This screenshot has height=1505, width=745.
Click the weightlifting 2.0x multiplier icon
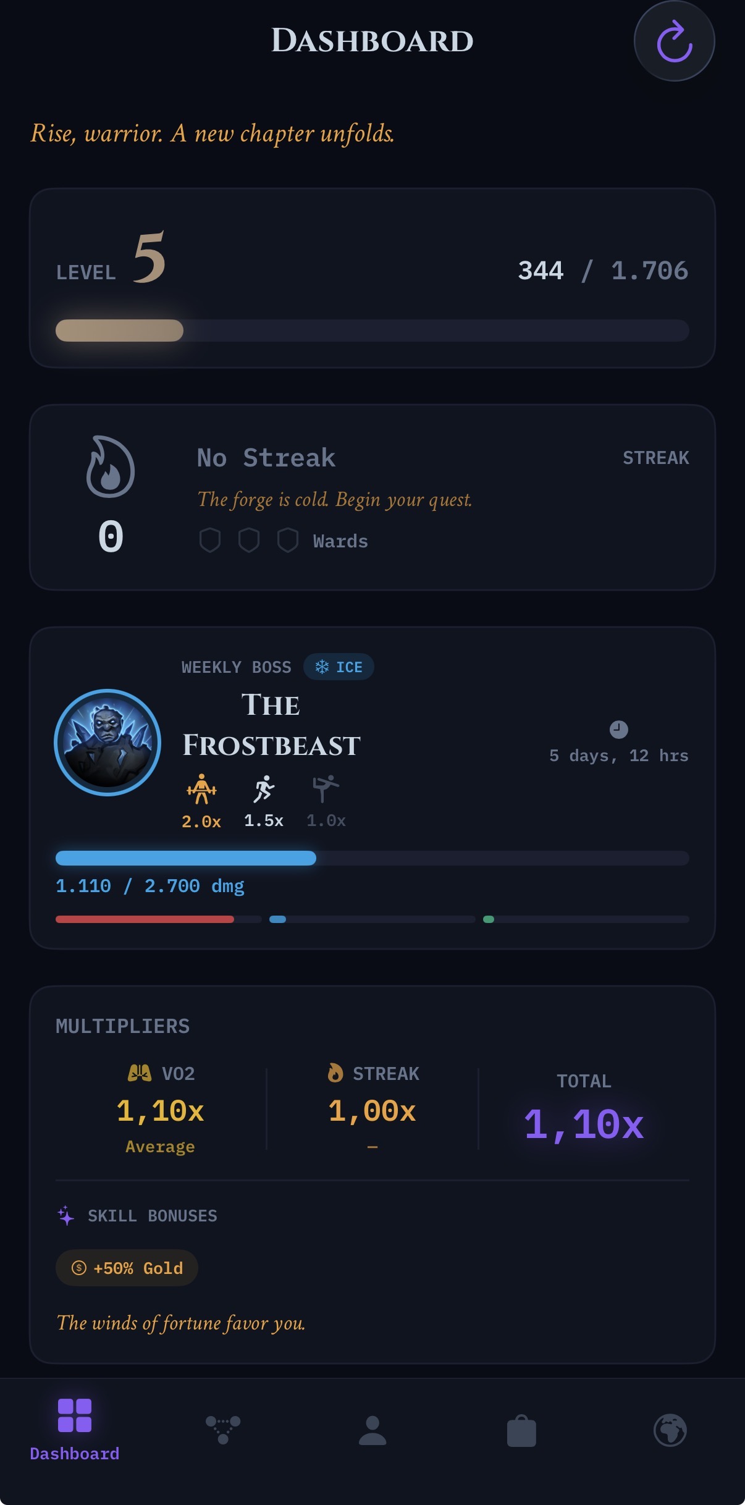click(x=201, y=789)
